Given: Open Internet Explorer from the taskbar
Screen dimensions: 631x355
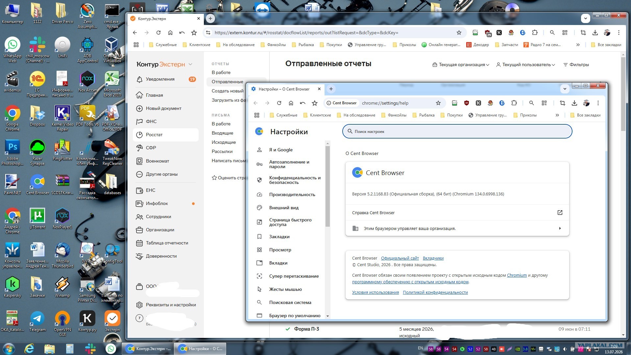Looking at the screenshot, I should [29, 348].
